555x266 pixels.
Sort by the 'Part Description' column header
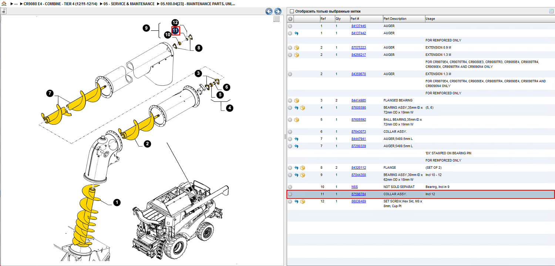[x=404, y=19]
